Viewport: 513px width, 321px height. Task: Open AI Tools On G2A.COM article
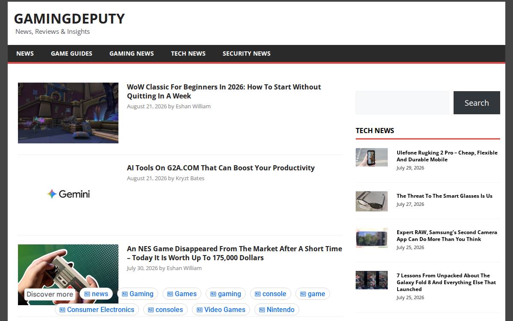pyautogui.click(x=221, y=168)
